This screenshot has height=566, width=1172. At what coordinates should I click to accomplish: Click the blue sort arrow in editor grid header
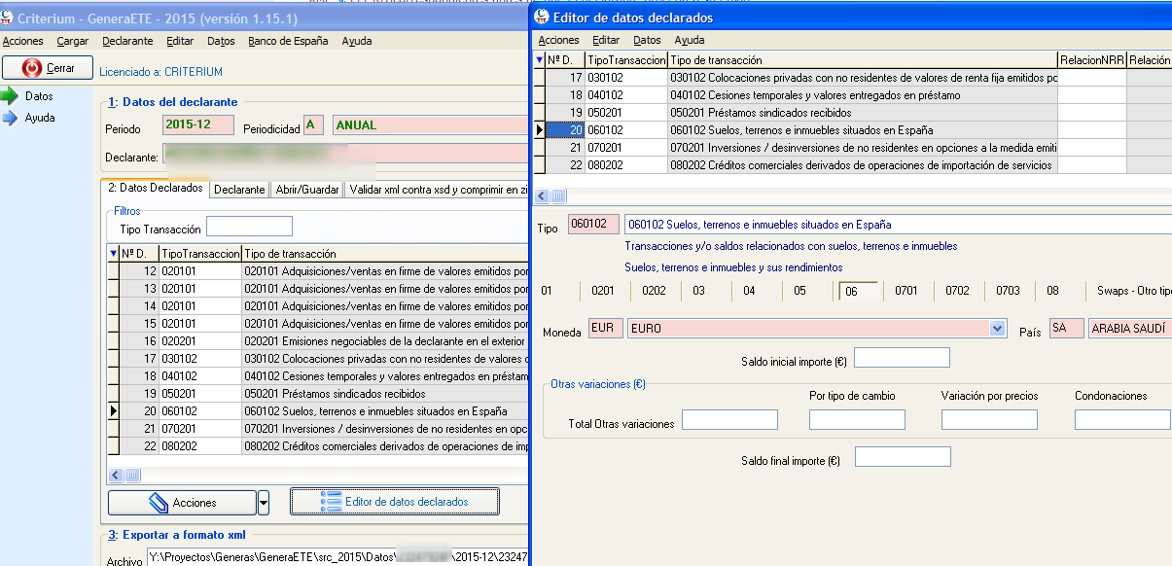click(x=540, y=60)
